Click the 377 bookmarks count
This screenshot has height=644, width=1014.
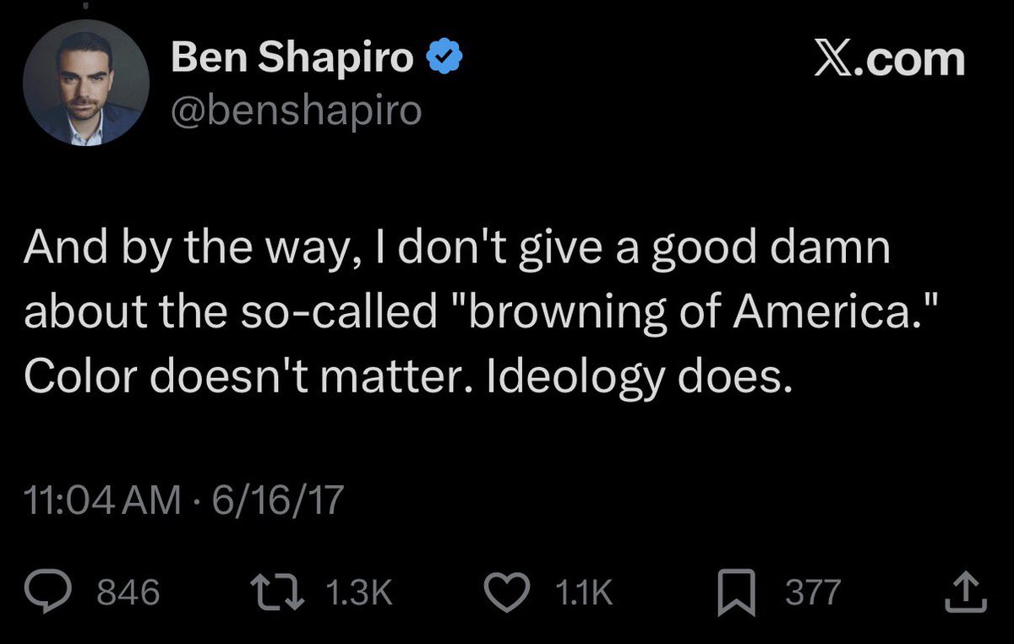coord(813,593)
